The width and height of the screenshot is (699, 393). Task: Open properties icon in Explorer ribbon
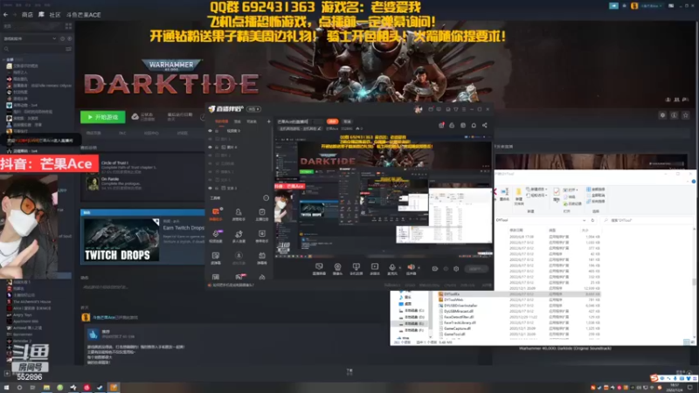point(557,191)
